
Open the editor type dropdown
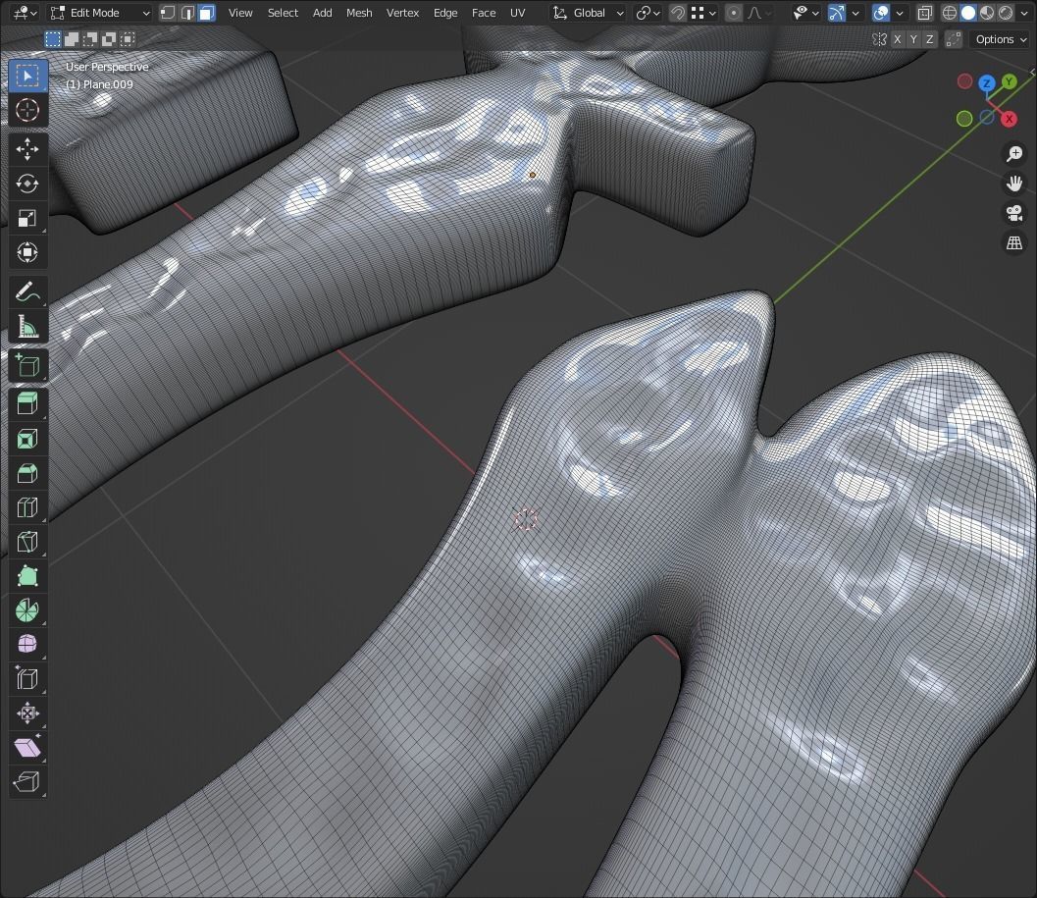pyautogui.click(x=26, y=13)
